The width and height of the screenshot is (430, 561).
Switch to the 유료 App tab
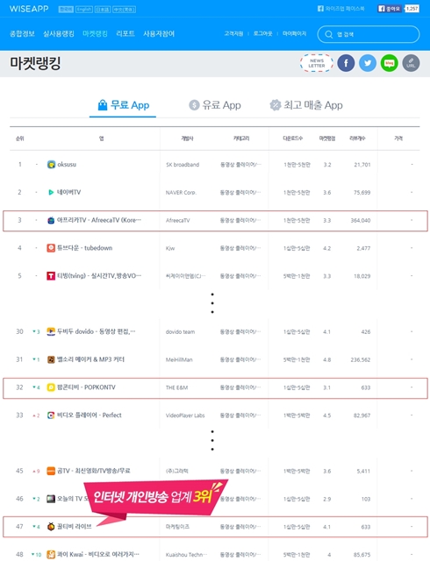click(215, 105)
